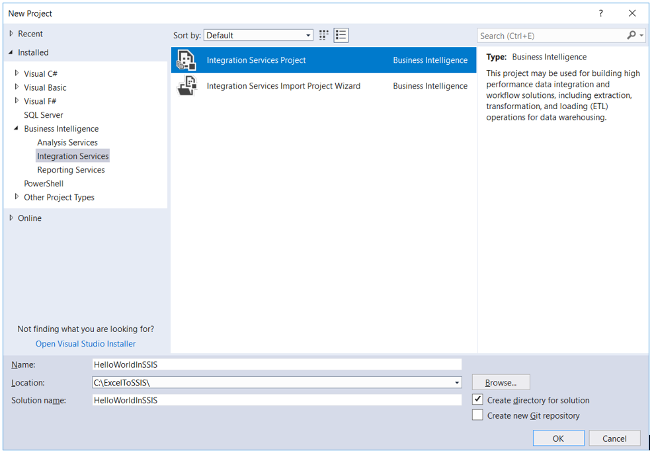The width and height of the screenshot is (652, 453).
Task: Expand the Visual C# node
Action: click(x=17, y=73)
